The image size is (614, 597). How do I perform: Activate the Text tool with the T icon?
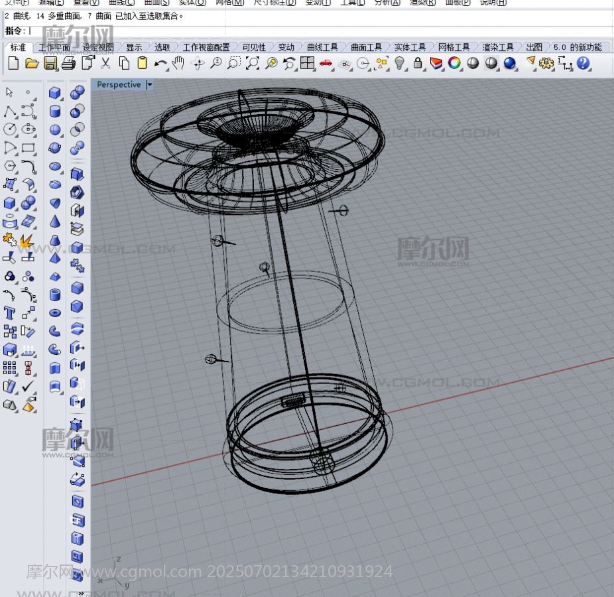coord(9,313)
